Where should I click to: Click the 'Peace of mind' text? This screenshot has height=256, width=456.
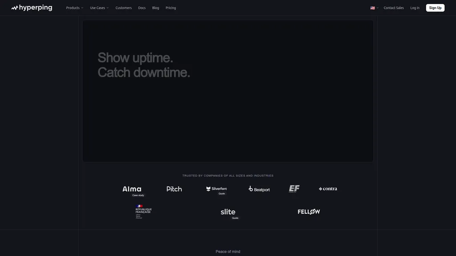[228, 252]
